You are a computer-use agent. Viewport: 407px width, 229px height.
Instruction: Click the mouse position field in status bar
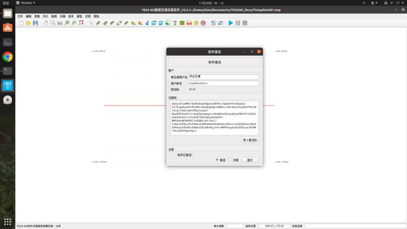(x=274, y=226)
